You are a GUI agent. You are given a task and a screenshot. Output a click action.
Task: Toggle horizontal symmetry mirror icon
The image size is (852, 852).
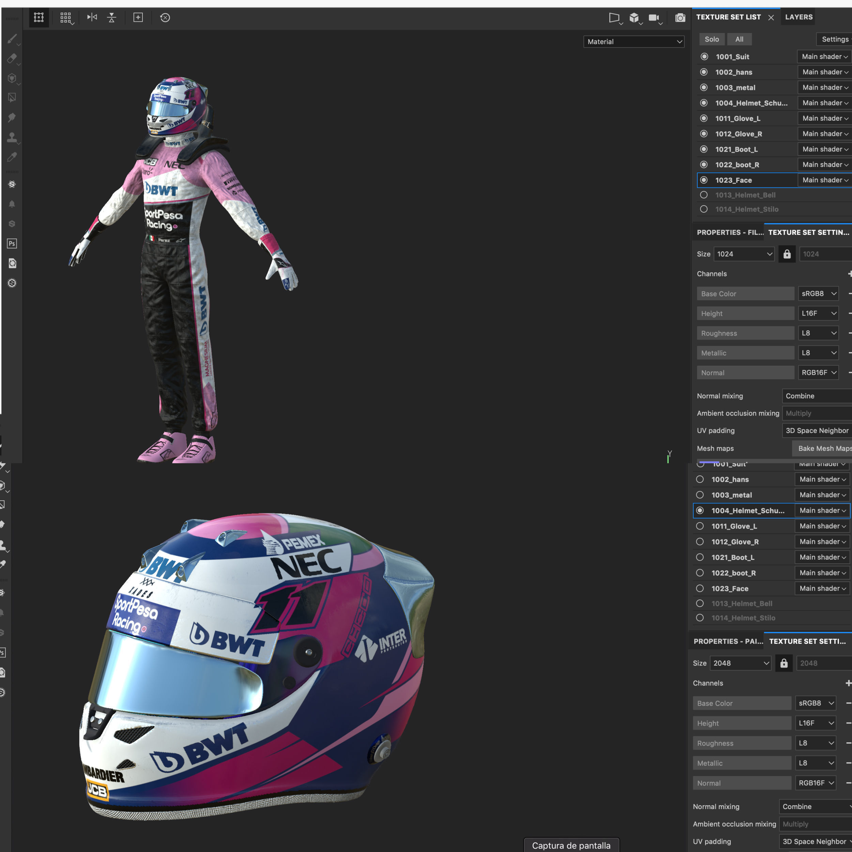coord(92,17)
